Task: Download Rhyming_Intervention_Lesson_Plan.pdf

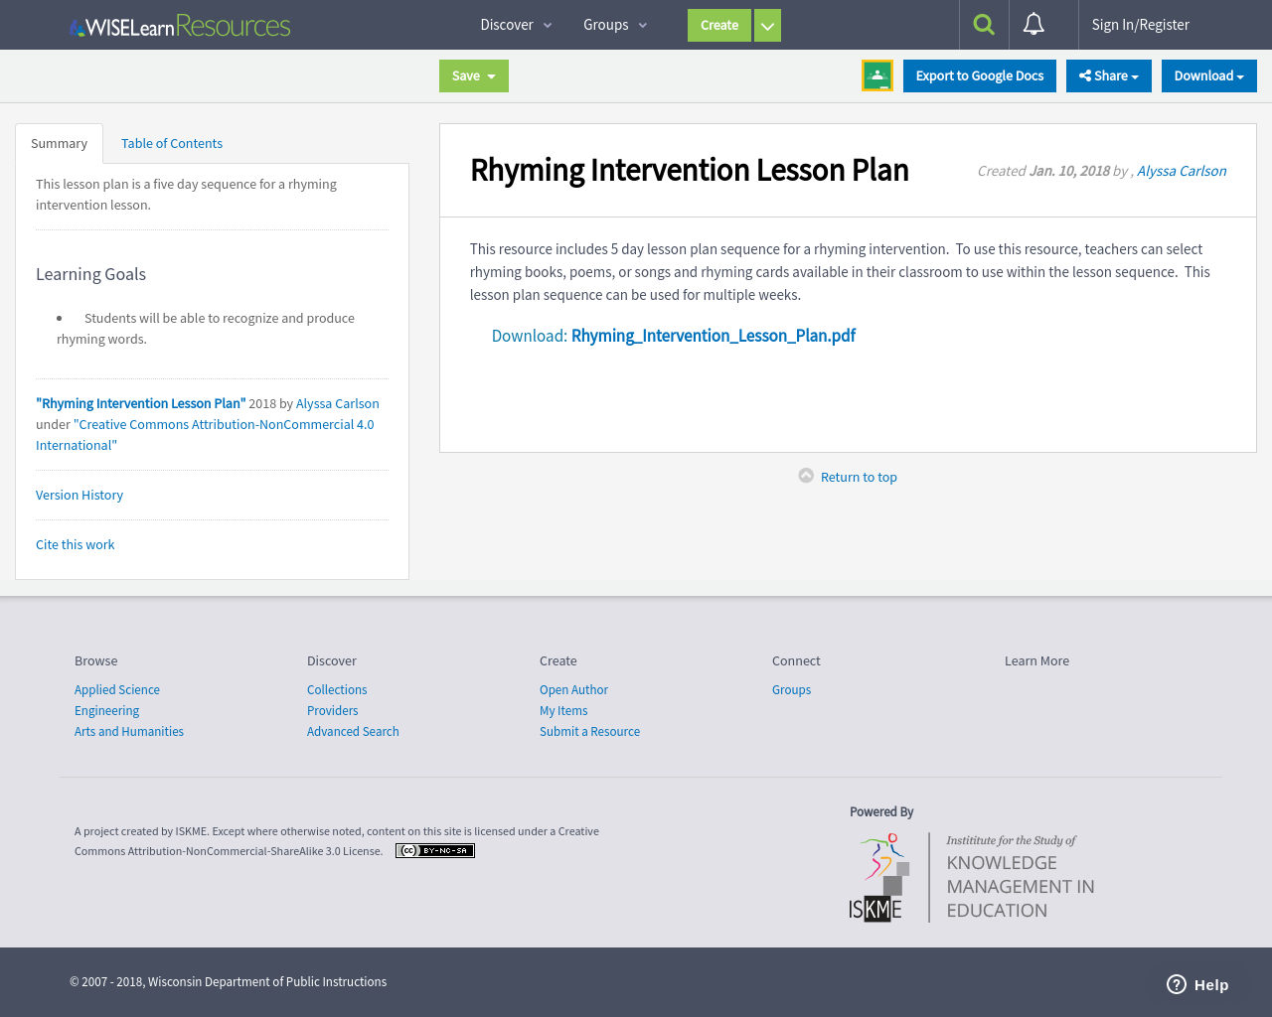Action: [x=713, y=335]
